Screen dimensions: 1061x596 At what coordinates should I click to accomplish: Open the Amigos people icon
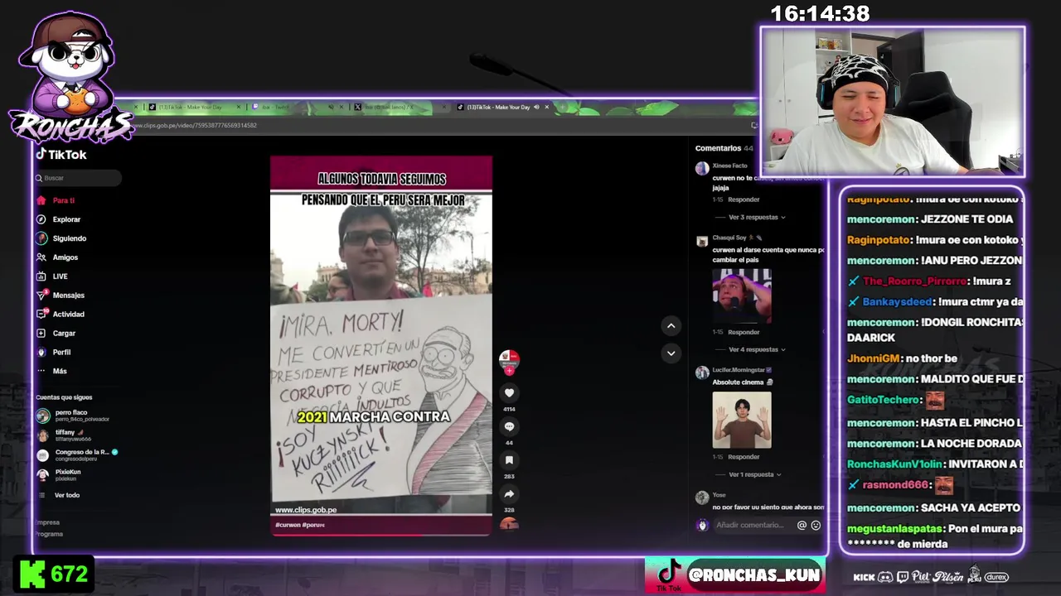(41, 257)
